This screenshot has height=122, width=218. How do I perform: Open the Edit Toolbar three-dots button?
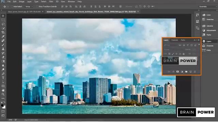click(3, 98)
